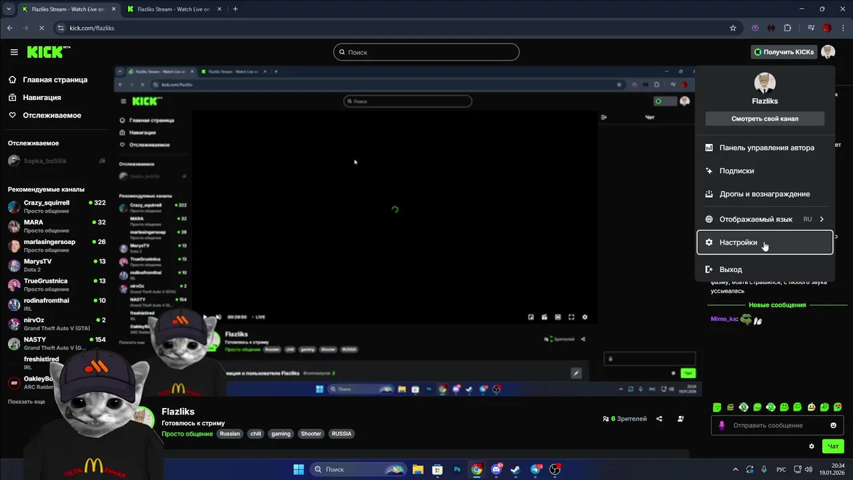Open Chrome extensions puzzle icon
Viewport: 853px width, 480px height.
[x=788, y=28]
